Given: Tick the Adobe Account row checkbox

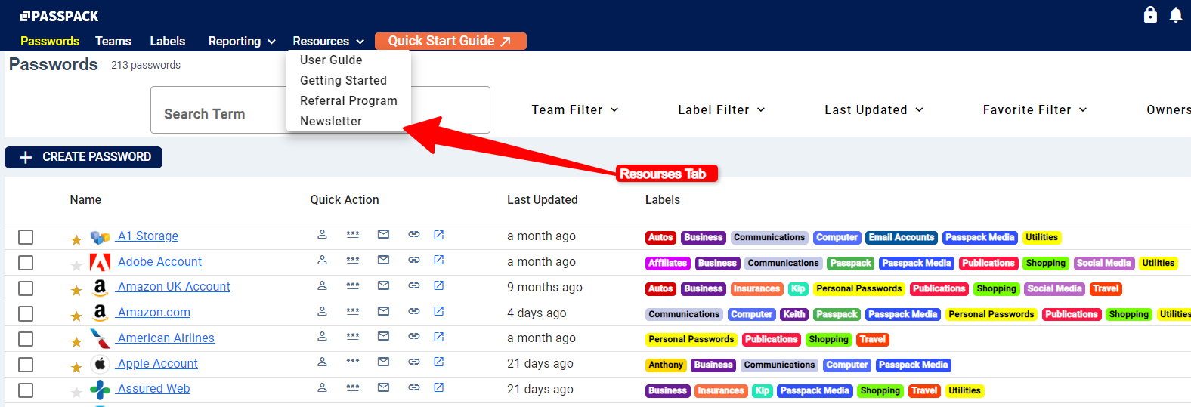Looking at the screenshot, I should pos(26,263).
